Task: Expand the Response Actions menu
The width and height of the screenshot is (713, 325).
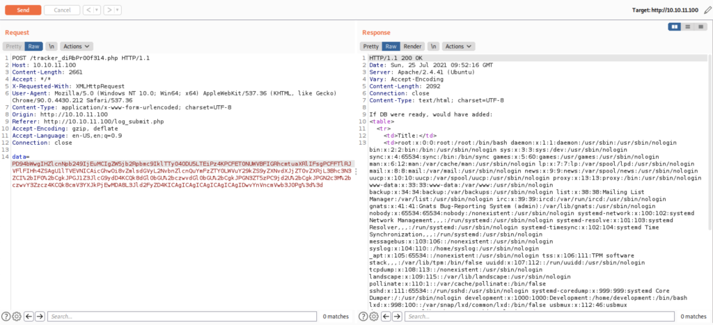Action: pos(457,47)
